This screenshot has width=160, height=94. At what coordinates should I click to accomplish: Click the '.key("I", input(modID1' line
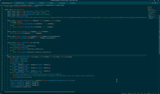[24, 82]
